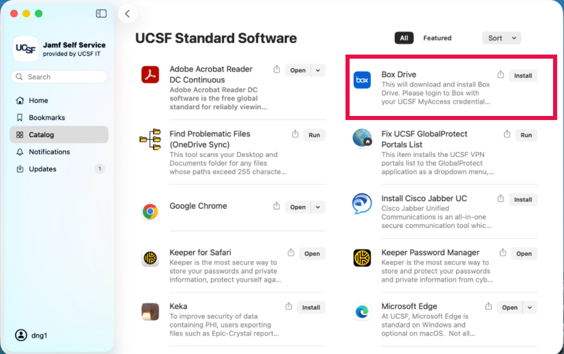564x354 pixels.
Task: Click Keeper Password Manager app icon
Action: [x=362, y=258]
